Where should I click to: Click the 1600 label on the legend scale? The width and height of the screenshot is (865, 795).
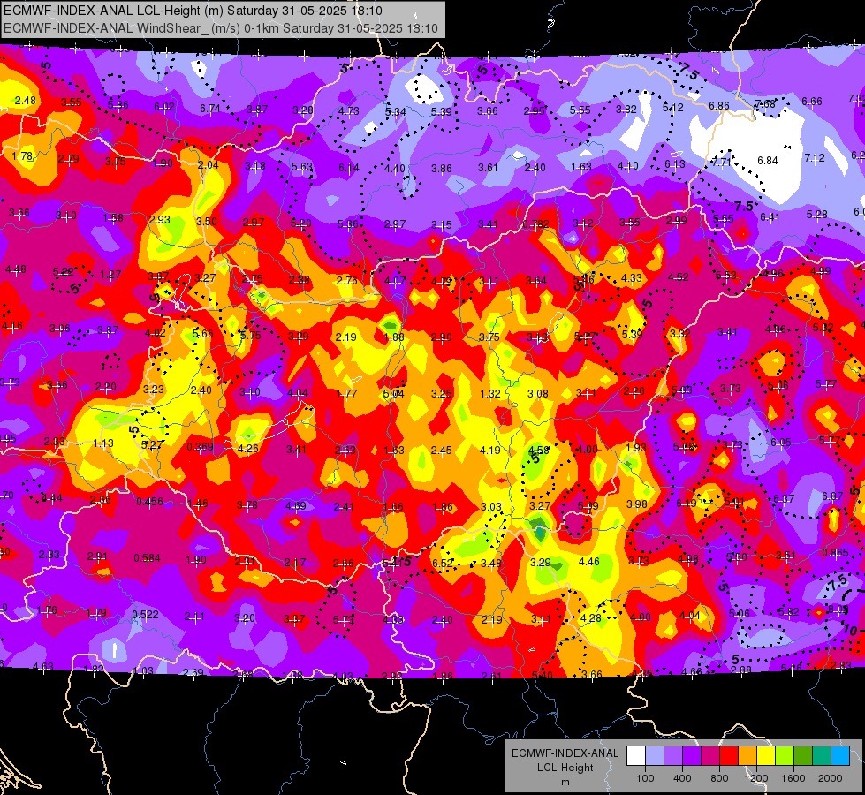point(793,778)
